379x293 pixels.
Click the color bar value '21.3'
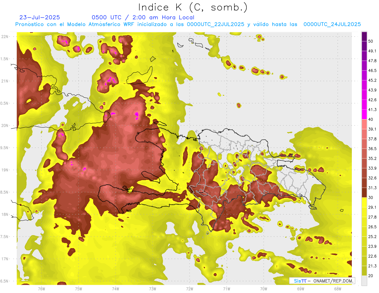(372, 266)
